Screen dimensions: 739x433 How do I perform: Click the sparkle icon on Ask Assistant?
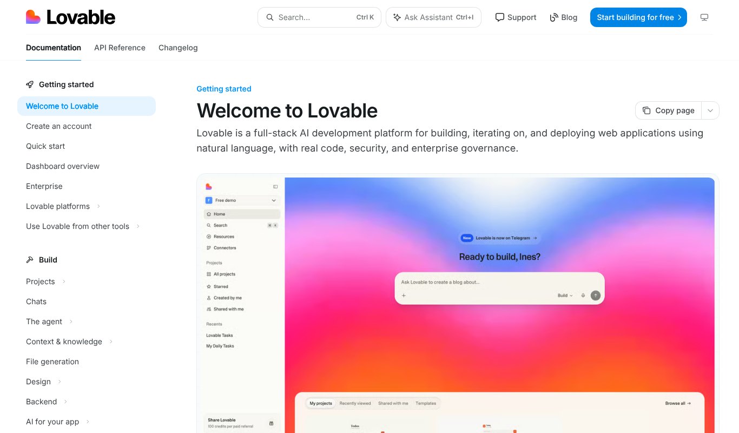click(x=397, y=17)
